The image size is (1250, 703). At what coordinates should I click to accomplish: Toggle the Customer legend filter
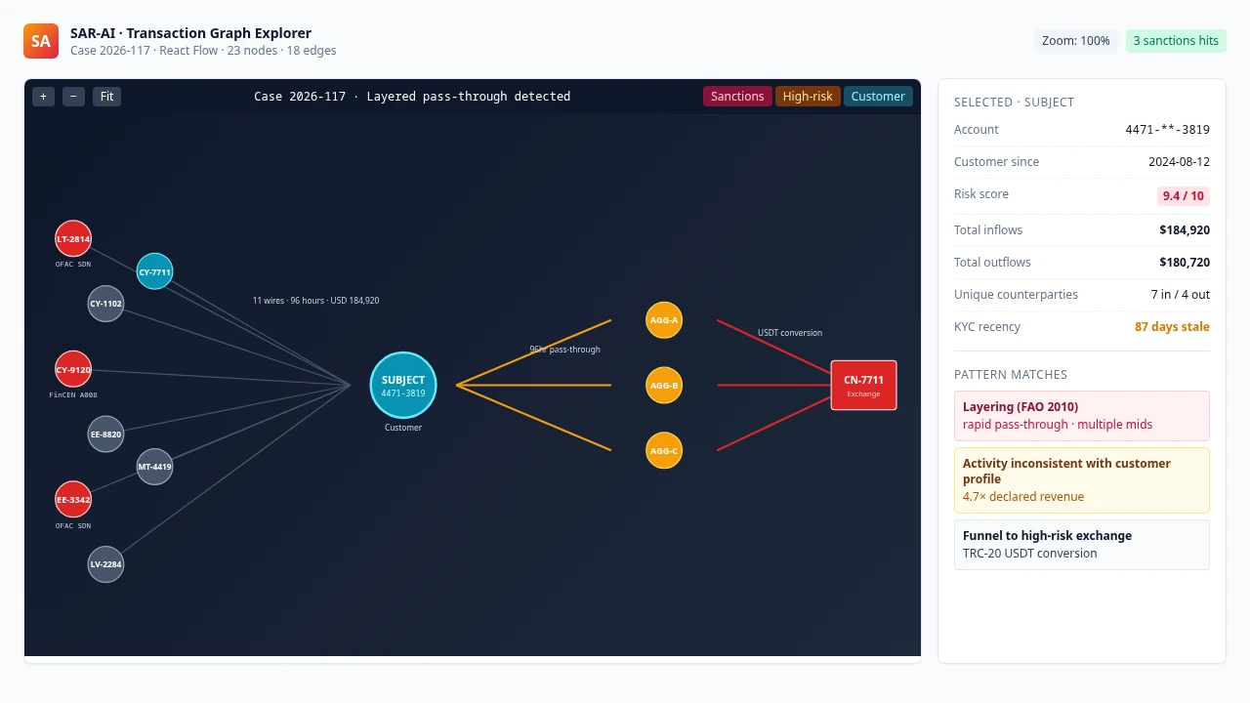pyautogui.click(x=878, y=97)
